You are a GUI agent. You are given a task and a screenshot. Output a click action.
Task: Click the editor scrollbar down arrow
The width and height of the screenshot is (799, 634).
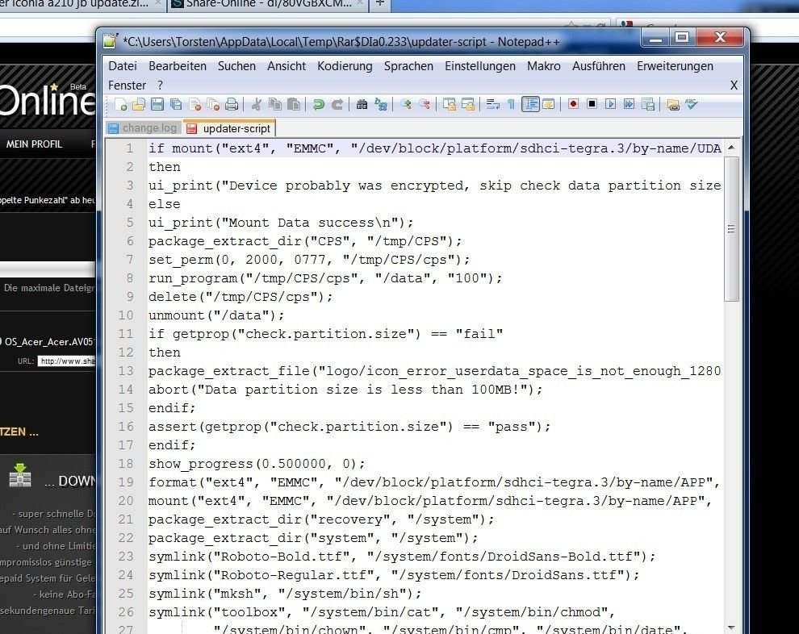(731, 628)
